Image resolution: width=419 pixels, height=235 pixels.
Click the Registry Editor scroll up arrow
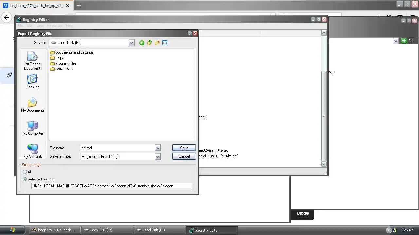tap(324, 33)
